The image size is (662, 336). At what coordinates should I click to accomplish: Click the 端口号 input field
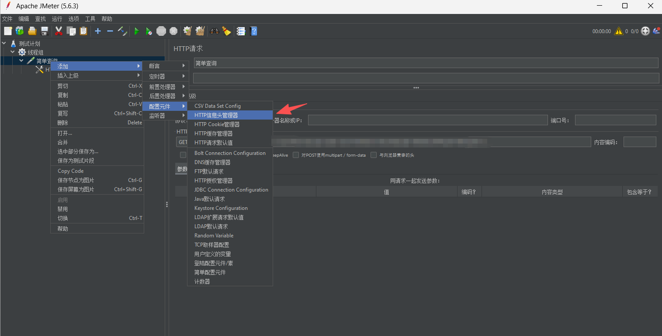[x=616, y=120]
